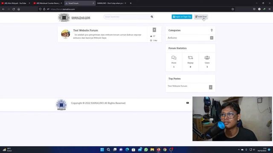Click the Add Post button

coord(201,17)
